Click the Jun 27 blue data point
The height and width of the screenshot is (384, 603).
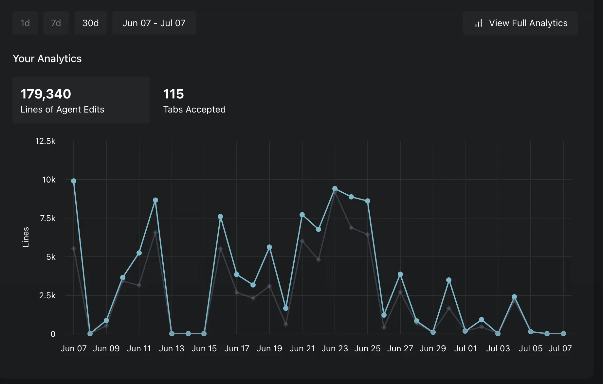point(400,274)
